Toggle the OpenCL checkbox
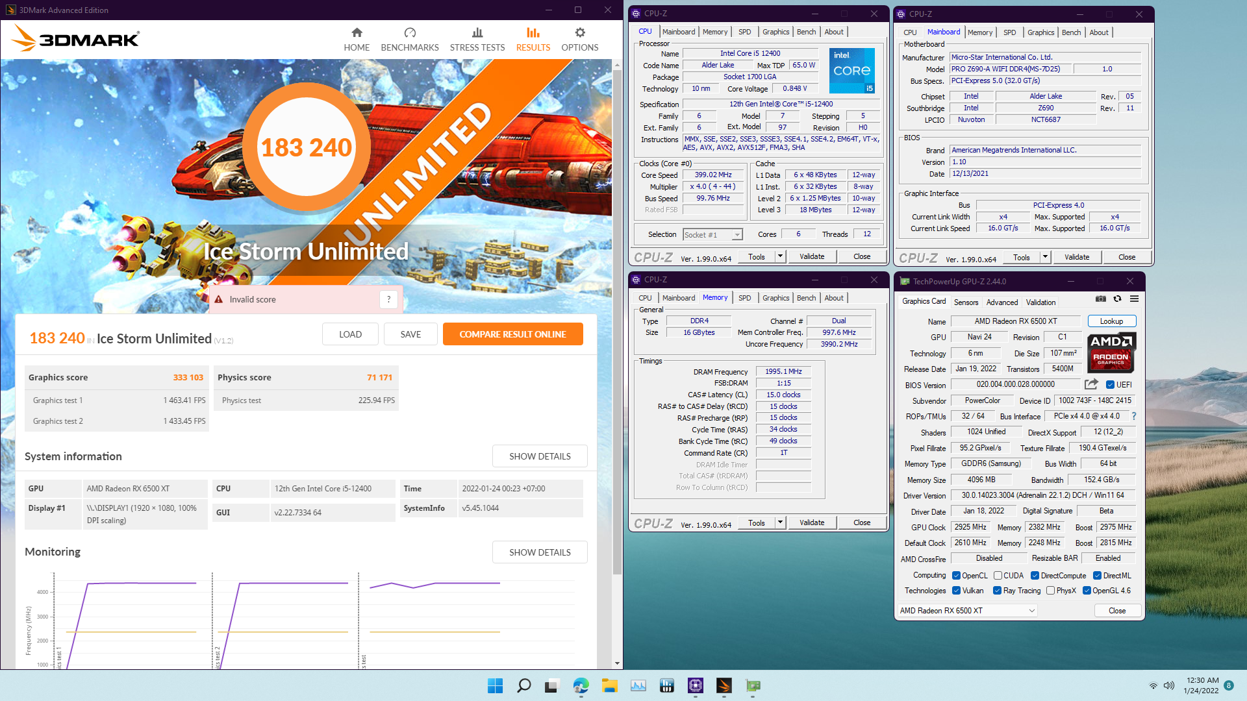The image size is (1247, 701). coord(956,576)
